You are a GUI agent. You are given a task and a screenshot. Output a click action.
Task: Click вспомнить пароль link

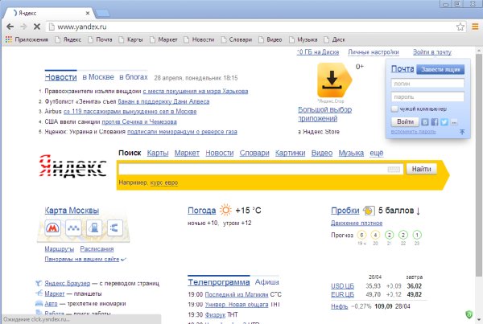[413, 132]
